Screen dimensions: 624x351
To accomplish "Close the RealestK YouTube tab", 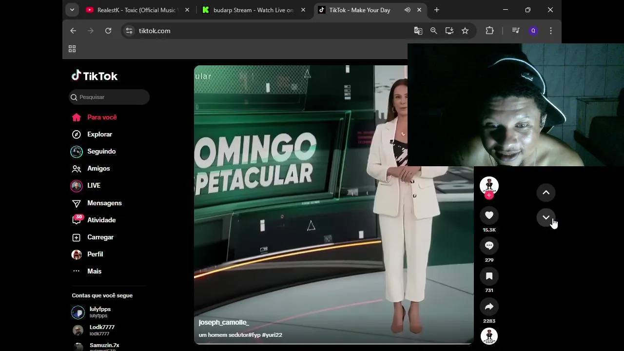I will point(187,10).
